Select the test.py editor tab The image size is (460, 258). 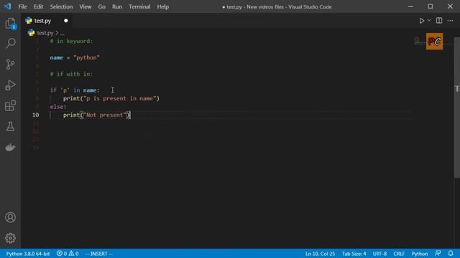click(47, 21)
